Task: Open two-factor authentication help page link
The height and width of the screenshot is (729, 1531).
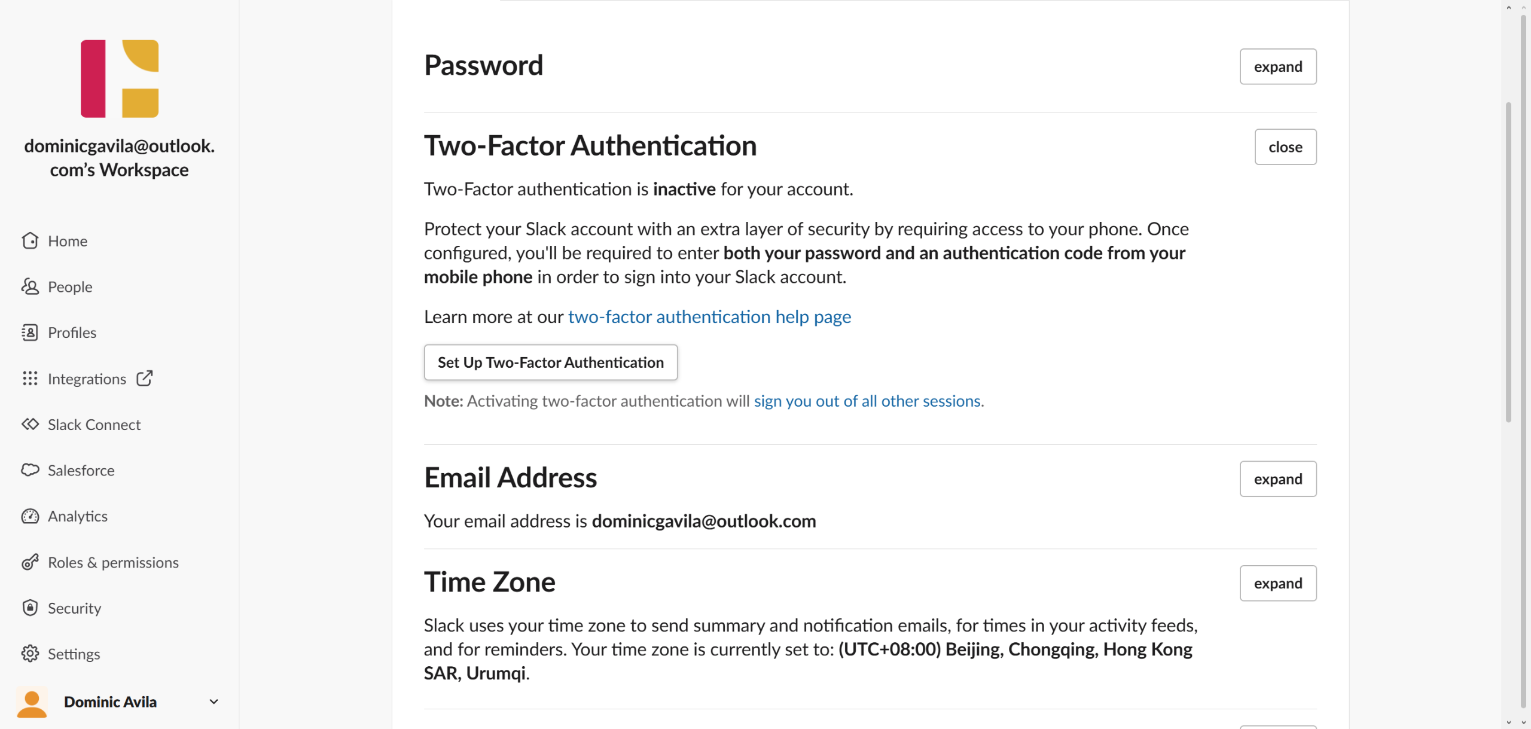Action: coord(709,317)
